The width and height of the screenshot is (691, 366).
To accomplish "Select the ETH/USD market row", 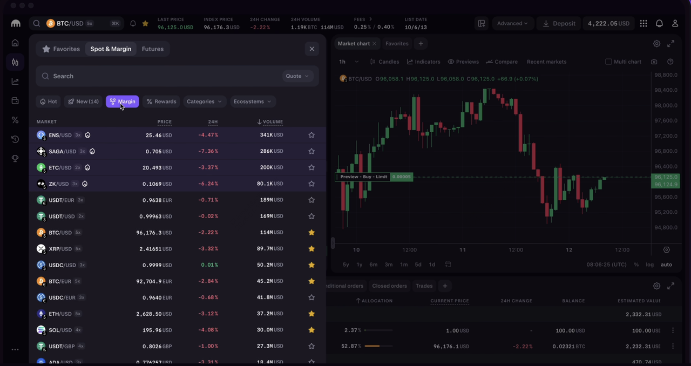I will (x=162, y=314).
